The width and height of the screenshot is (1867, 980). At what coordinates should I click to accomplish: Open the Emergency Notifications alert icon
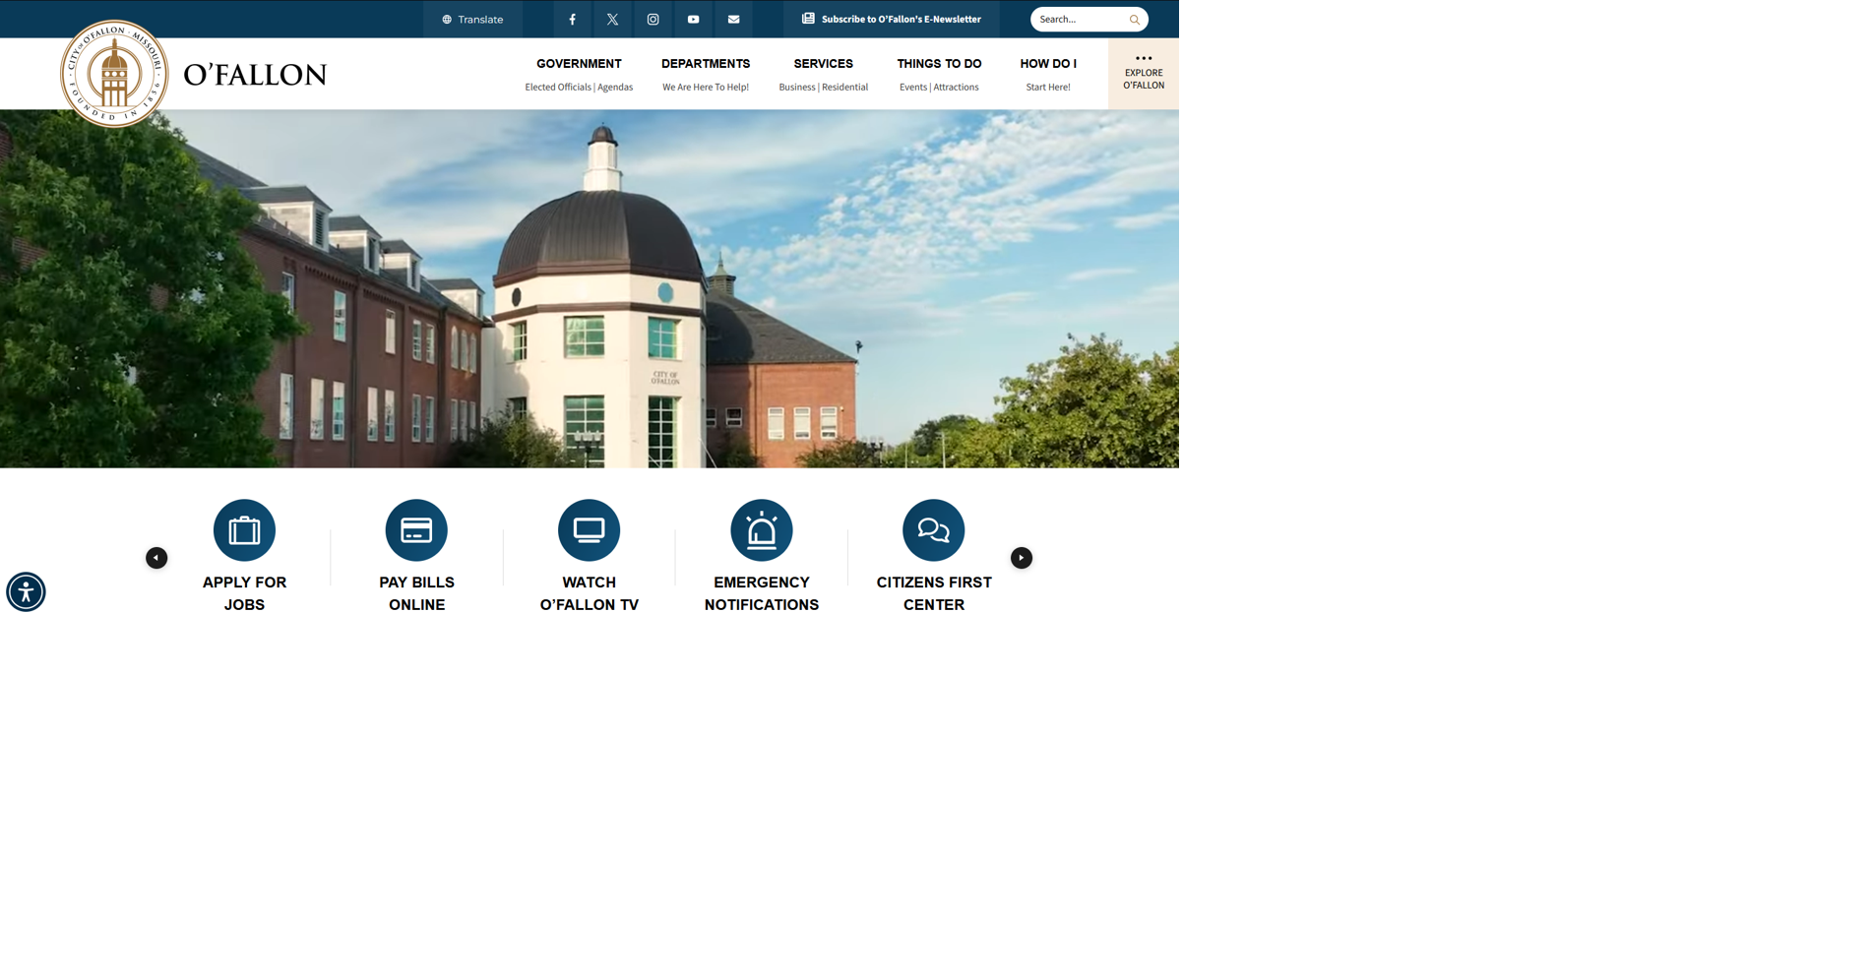(761, 529)
